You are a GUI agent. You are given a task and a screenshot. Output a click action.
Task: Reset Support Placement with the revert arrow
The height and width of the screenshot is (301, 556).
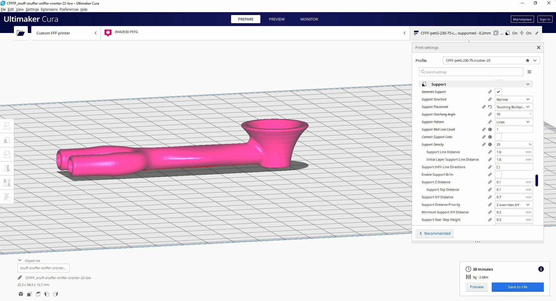point(490,107)
